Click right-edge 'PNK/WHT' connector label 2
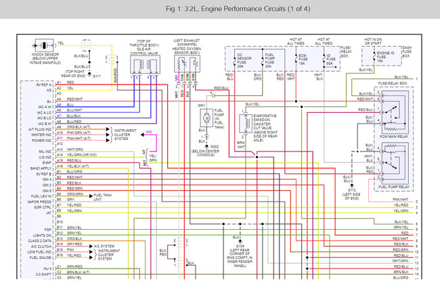Image resolution: width=440 pixels, height=286 pixels. (x=401, y=199)
